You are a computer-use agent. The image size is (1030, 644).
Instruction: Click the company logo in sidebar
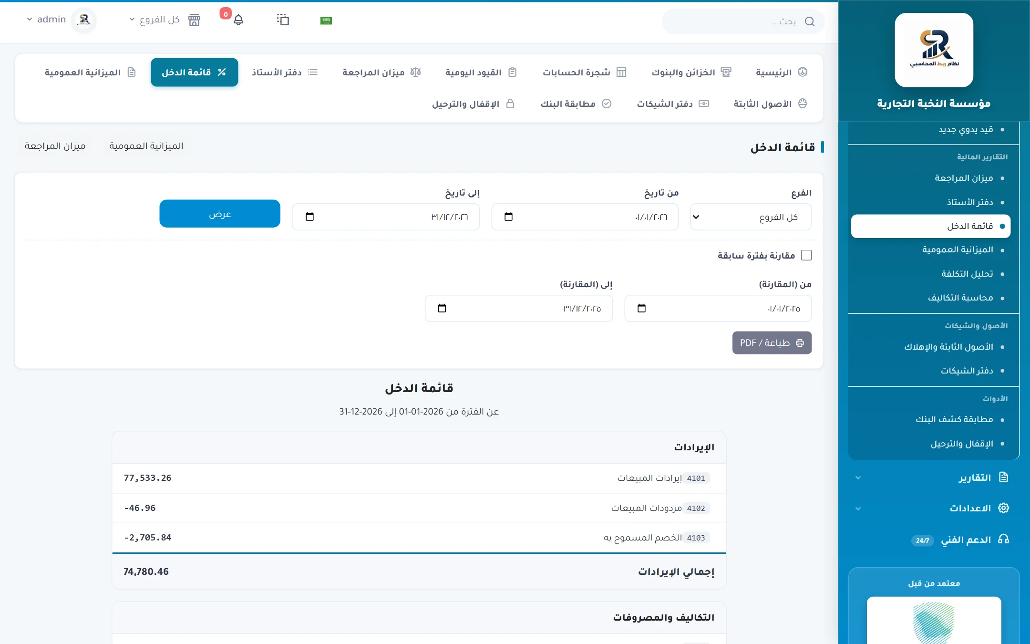coord(934,50)
